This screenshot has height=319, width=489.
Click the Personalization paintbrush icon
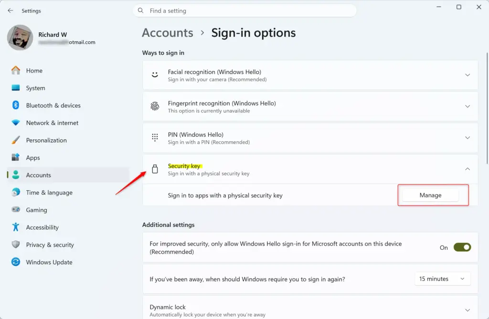[x=16, y=140]
